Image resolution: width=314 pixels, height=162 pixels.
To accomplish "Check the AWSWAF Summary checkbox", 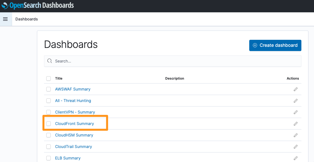I will (x=49, y=89).
